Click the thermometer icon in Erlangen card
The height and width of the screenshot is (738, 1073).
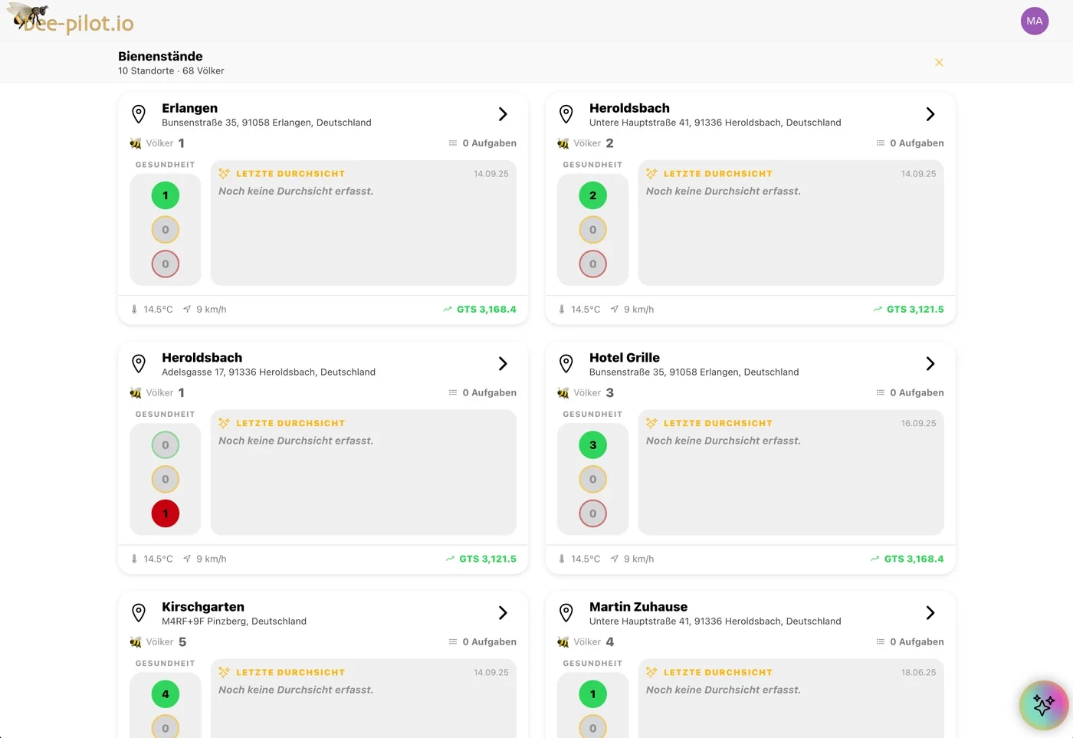134,310
